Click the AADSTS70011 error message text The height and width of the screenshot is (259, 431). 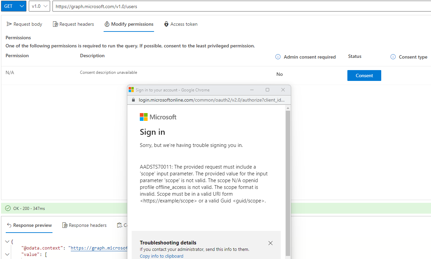[204, 184]
